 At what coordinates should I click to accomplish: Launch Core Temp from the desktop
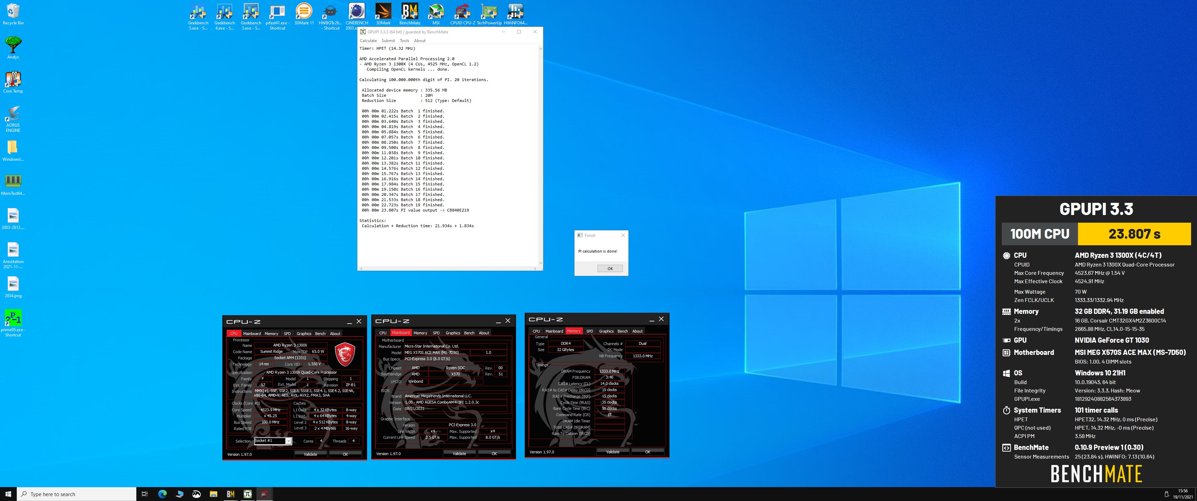coord(13,82)
